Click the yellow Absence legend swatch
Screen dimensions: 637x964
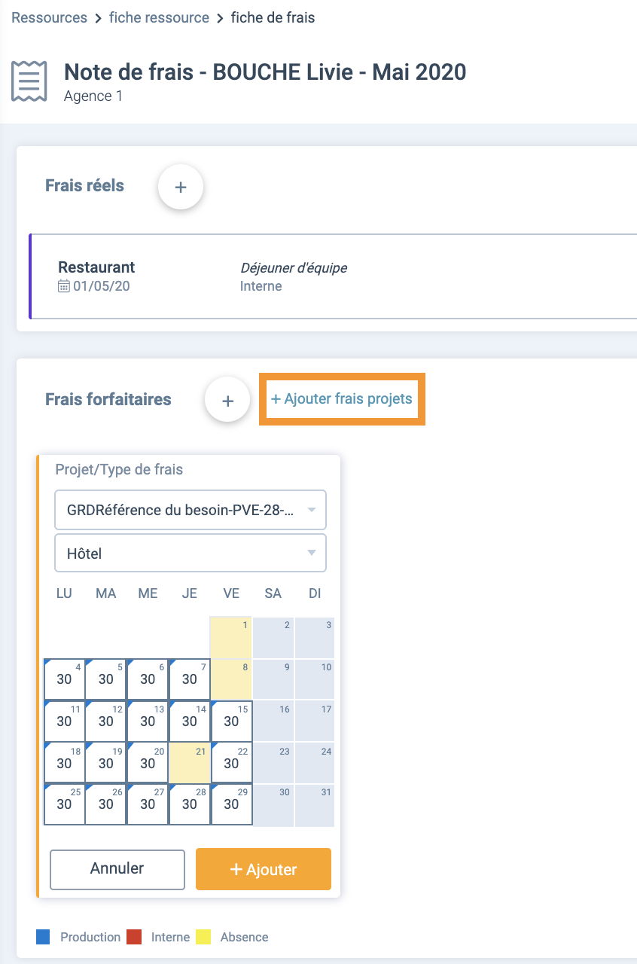click(x=203, y=937)
